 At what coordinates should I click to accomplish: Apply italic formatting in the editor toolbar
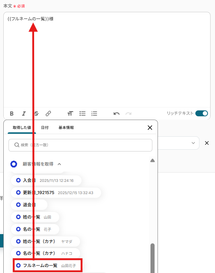coord(24,114)
